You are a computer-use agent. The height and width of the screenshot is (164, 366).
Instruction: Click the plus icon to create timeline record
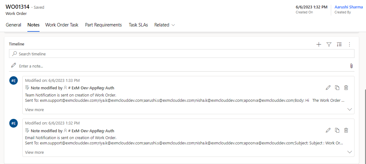[319, 45]
